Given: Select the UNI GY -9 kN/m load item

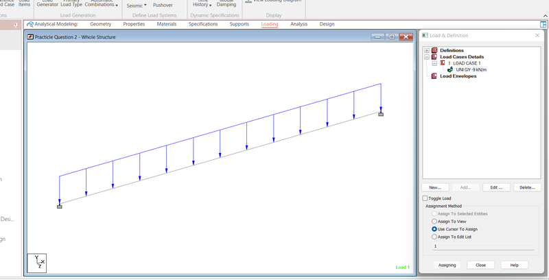Looking at the screenshot, I should [x=471, y=69].
